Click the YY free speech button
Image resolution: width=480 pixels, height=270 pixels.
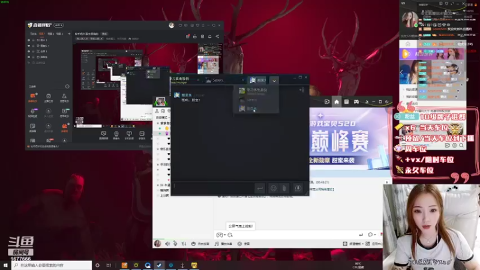click(x=200, y=244)
